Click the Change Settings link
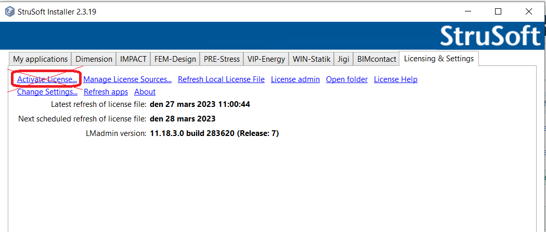 point(47,92)
